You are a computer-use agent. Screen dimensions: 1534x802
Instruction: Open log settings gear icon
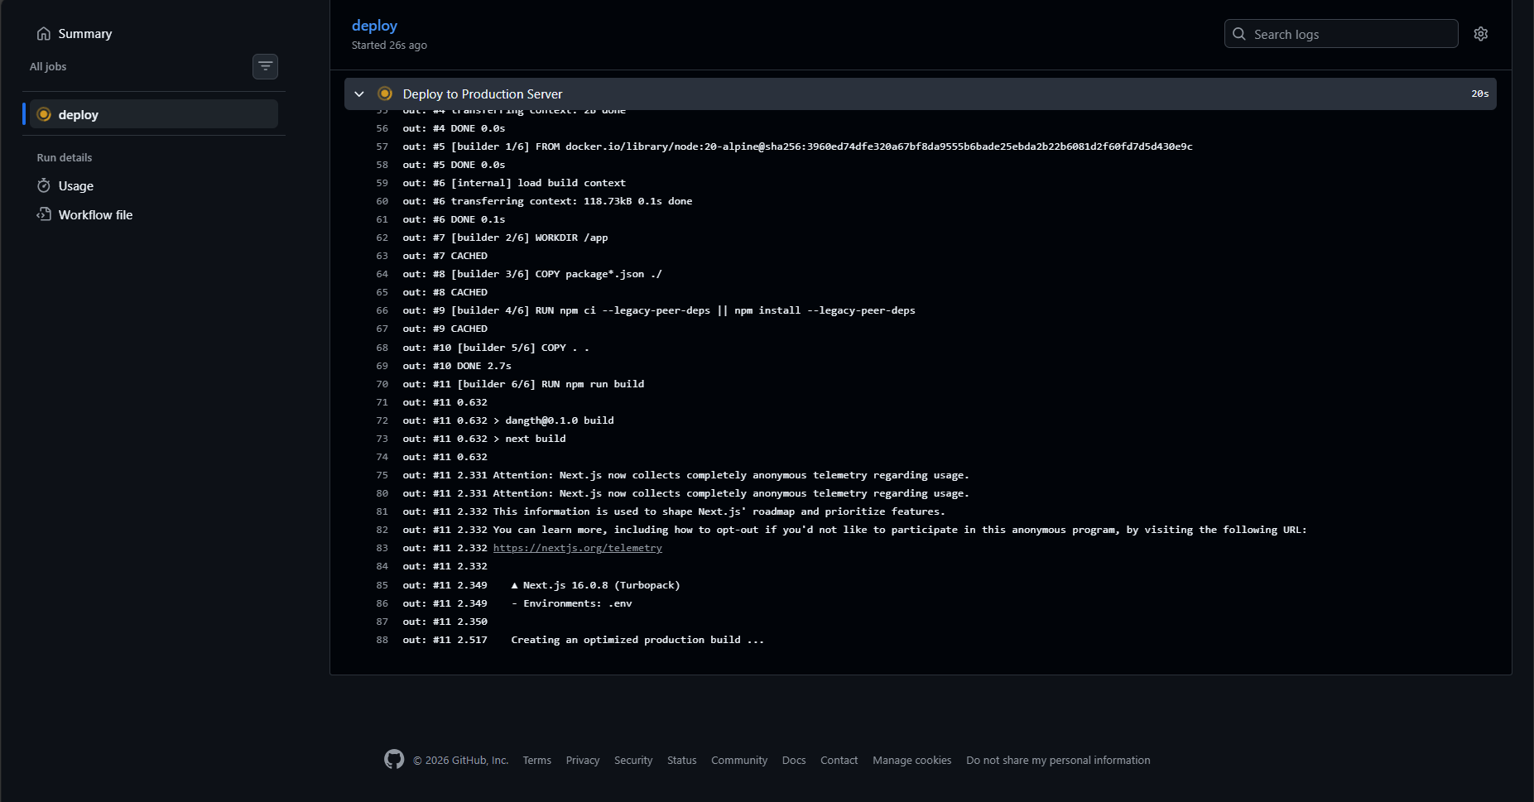[x=1481, y=34]
